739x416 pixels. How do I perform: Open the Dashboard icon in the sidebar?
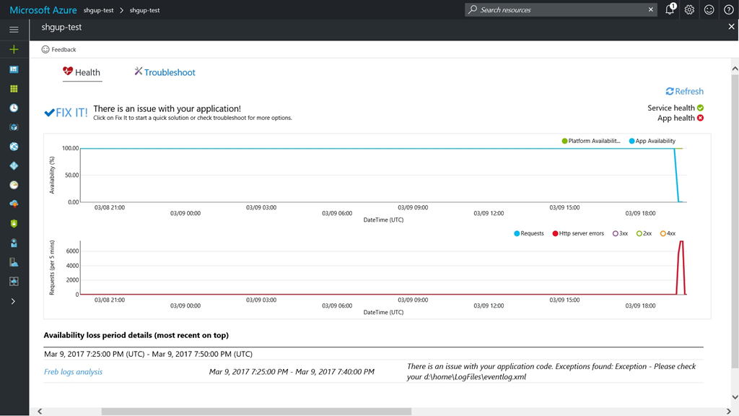click(14, 69)
